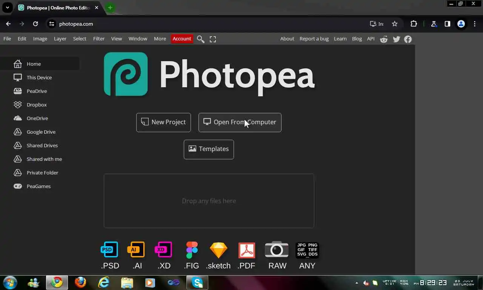Open the More menu

coord(160,39)
